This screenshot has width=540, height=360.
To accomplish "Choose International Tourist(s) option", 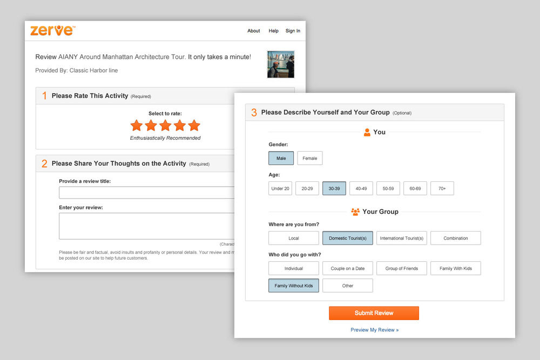I will click(402, 238).
